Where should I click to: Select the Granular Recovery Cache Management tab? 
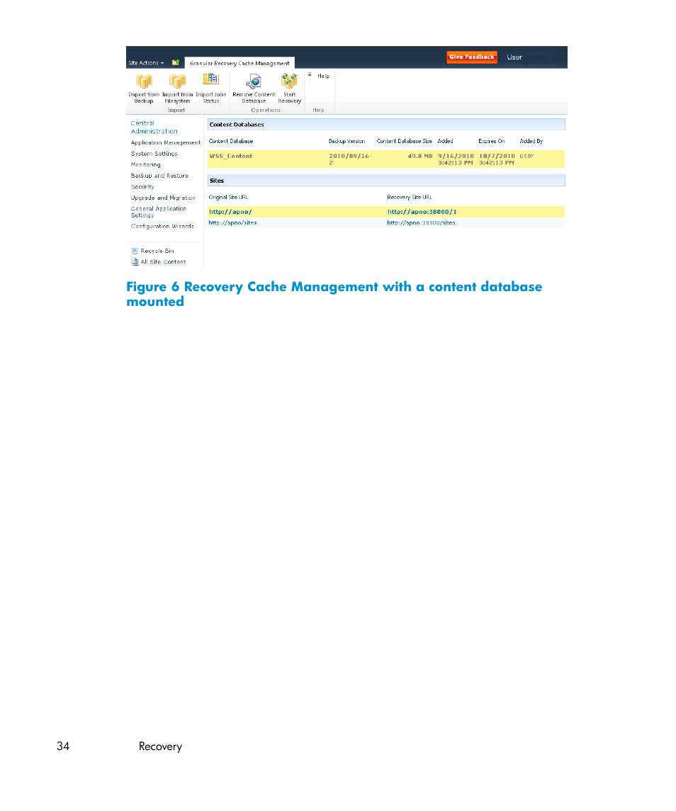click(x=240, y=63)
